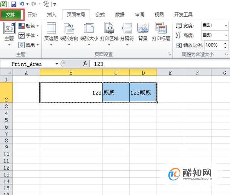Open the 纸张方向 orientation icon
The height and width of the screenshot is (195, 230).
coord(69,28)
